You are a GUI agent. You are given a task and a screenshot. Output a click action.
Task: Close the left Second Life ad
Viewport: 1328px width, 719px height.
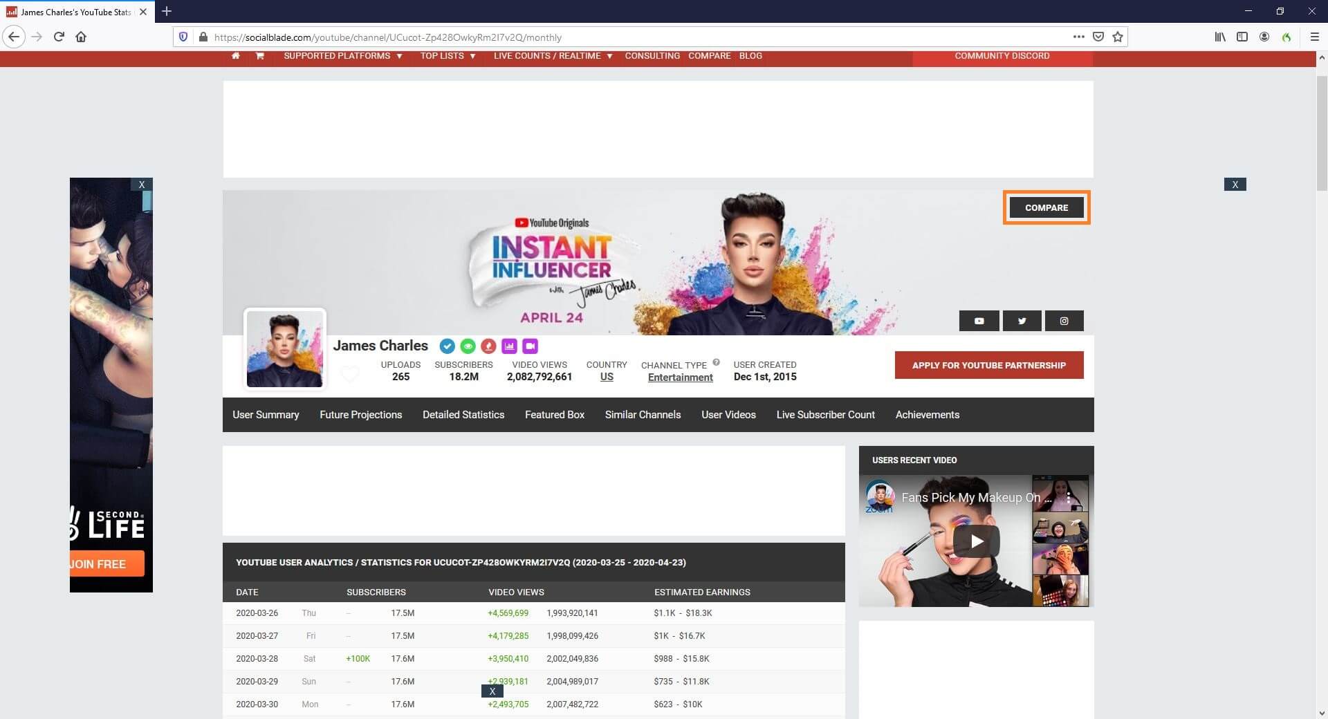(142, 185)
